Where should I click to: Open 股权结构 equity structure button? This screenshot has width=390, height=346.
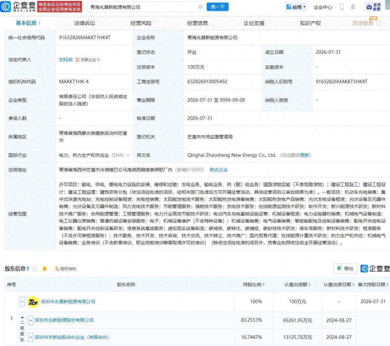point(65,269)
